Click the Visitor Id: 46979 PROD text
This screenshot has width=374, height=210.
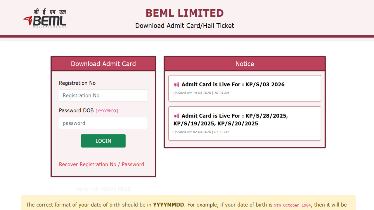point(103,189)
